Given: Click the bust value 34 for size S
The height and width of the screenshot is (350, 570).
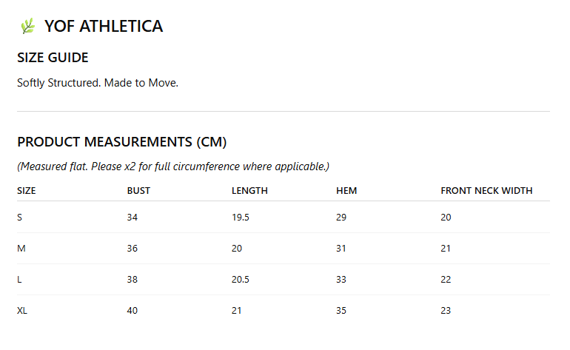Looking at the screenshot, I should [133, 218].
